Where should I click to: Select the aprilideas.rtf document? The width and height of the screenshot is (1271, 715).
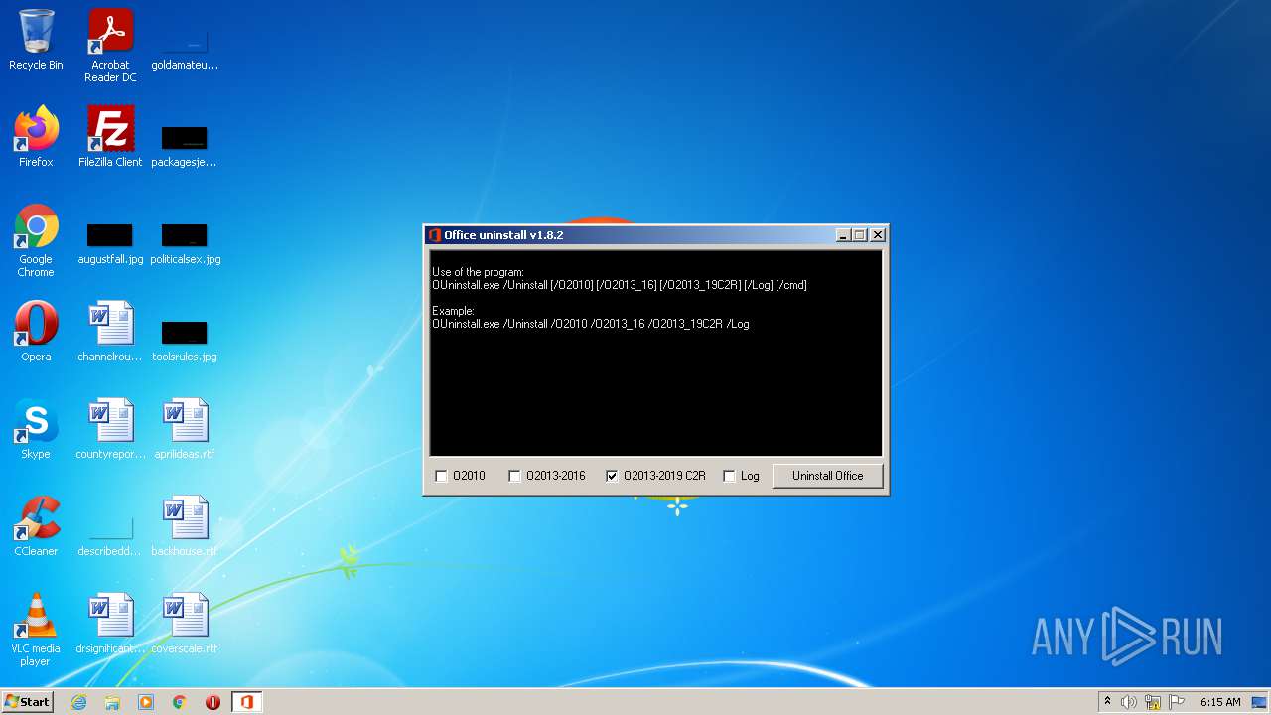(185, 429)
